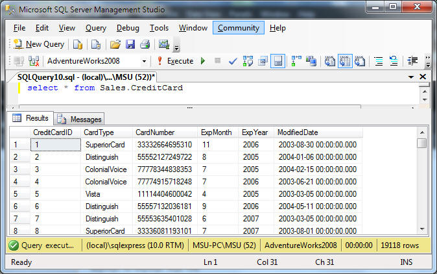This screenshot has height=274, width=437.
Task: Open the Tools menu
Action: click(x=159, y=28)
